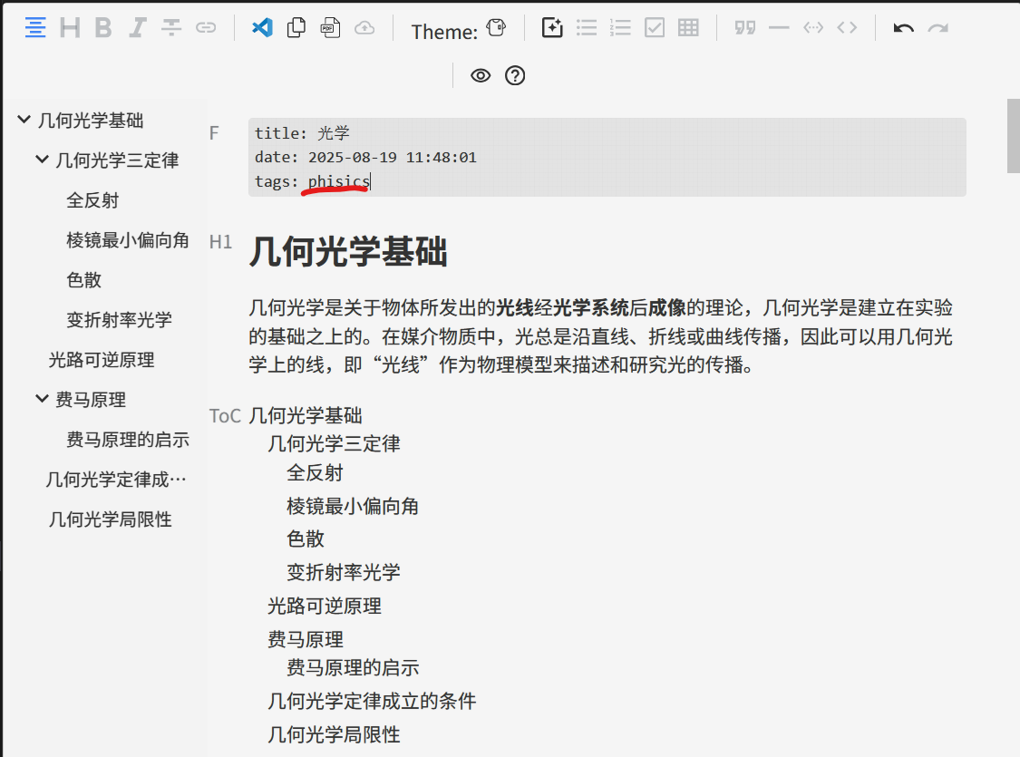
Task: Toggle preview mode with eye icon
Action: pyautogui.click(x=481, y=76)
